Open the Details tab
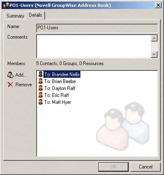The image size is (164, 175). click(35, 15)
